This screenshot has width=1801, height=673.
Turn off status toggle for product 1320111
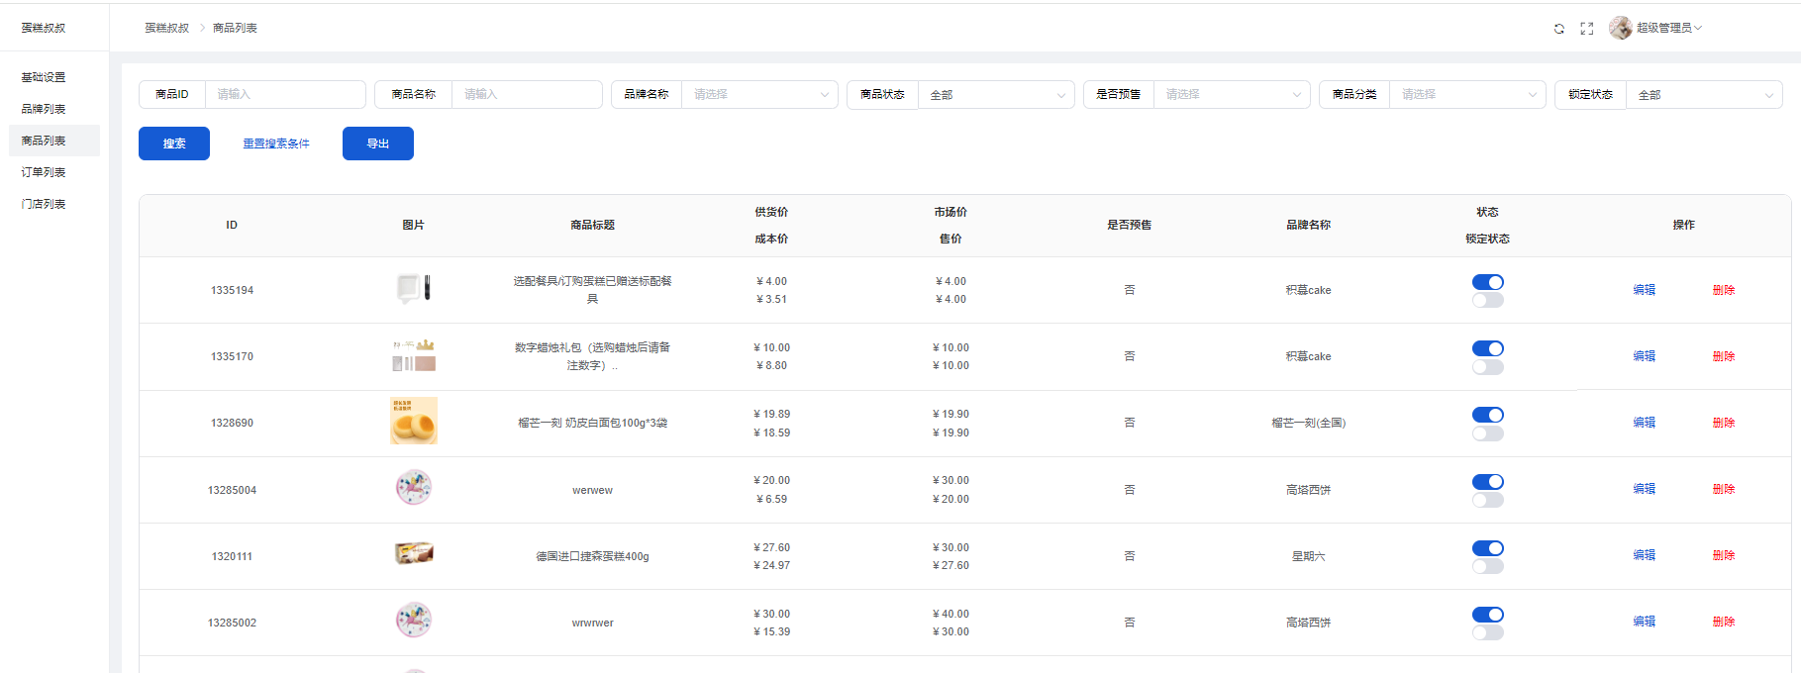[1487, 548]
